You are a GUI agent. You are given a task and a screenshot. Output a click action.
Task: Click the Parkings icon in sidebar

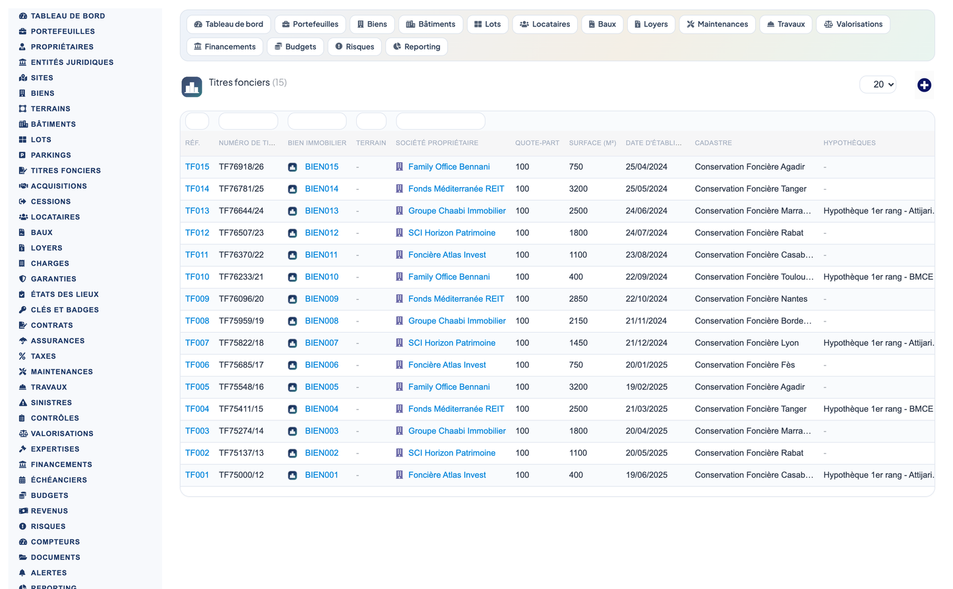23,155
